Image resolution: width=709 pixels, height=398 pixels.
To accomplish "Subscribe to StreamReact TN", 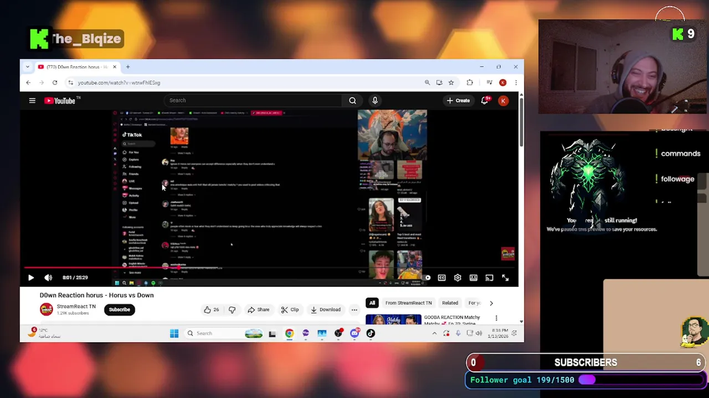I will (119, 310).
